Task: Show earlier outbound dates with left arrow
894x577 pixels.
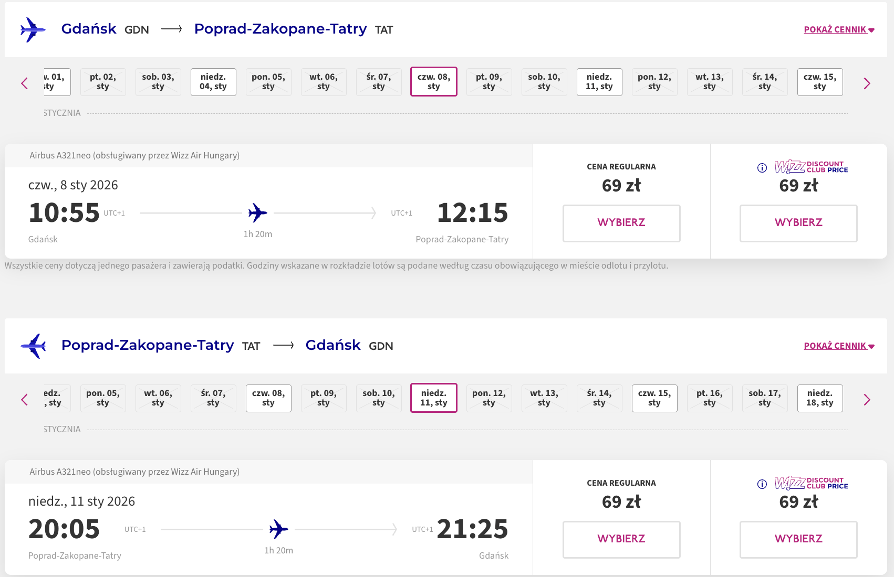Action: click(24, 83)
